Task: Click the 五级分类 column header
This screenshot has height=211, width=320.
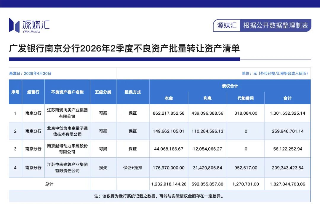Action: coord(103,92)
